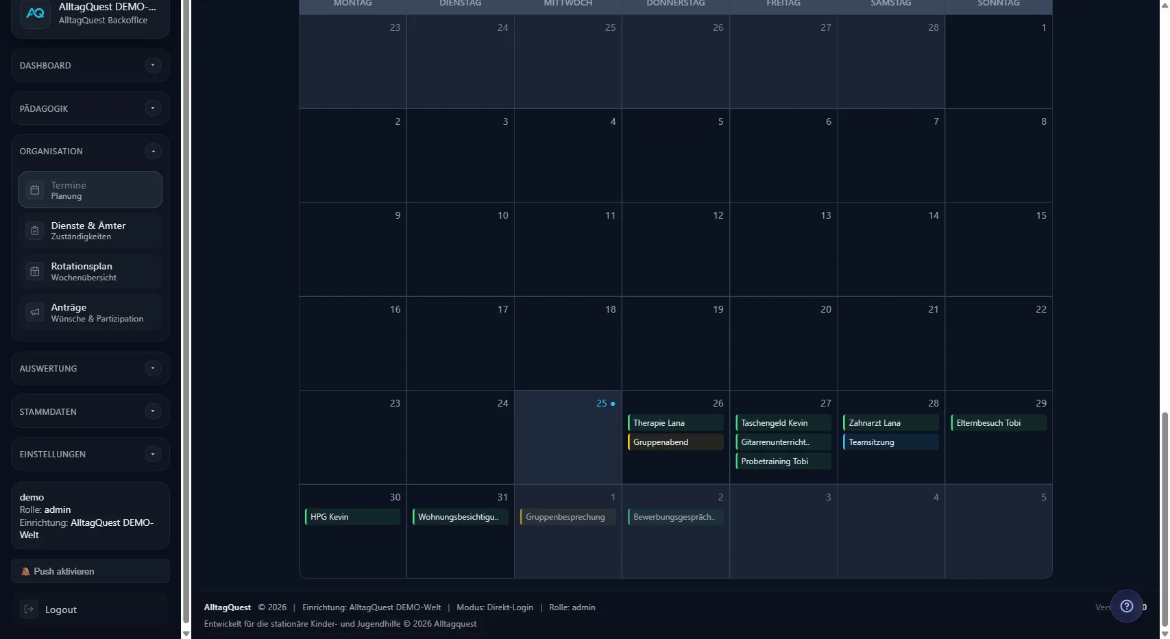
Task: Collapse the Organisation section
Action: [x=153, y=151]
